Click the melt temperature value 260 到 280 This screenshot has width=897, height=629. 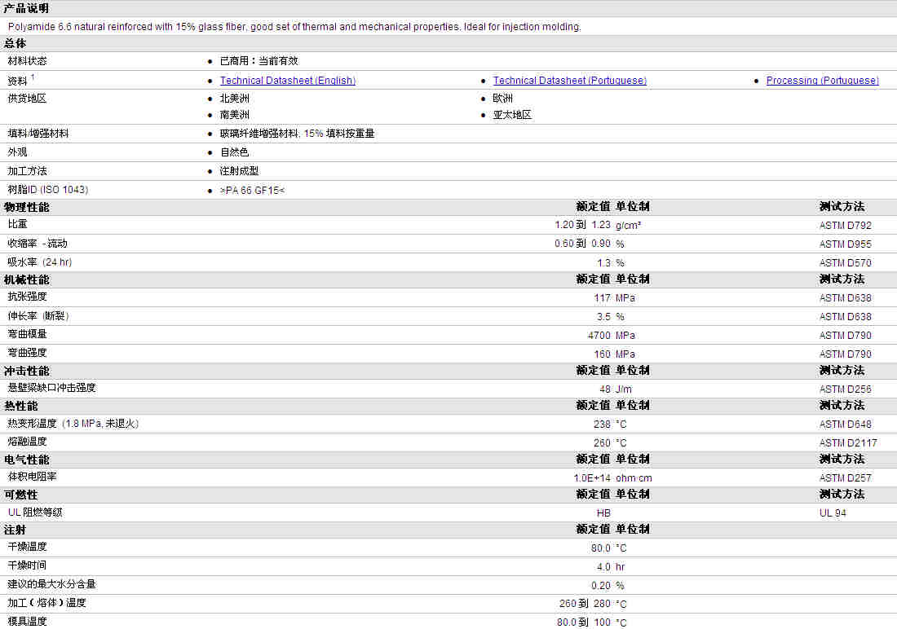[x=585, y=604]
